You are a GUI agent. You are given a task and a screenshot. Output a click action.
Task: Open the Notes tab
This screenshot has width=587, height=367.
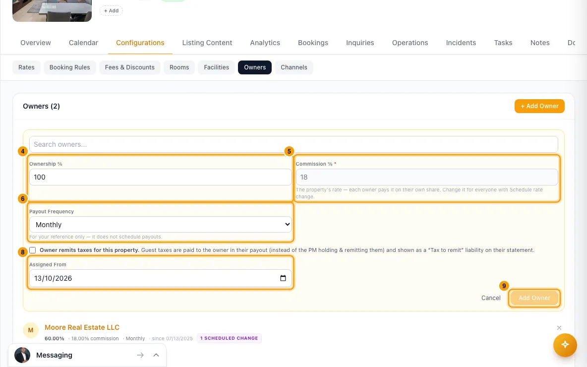(540, 43)
